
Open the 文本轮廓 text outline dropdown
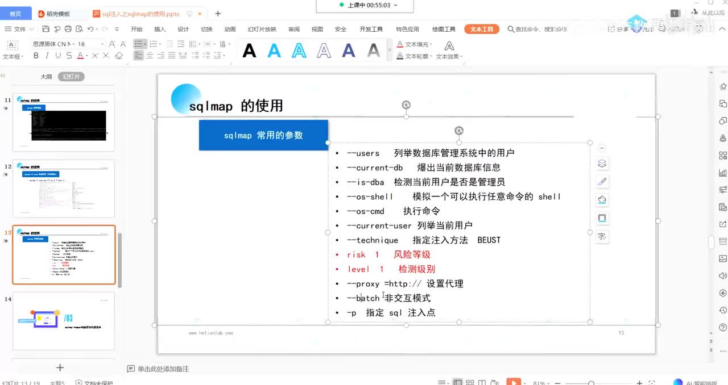point(415,56)
